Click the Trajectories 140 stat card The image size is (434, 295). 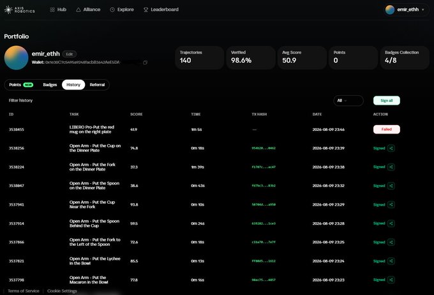(199, 57)
